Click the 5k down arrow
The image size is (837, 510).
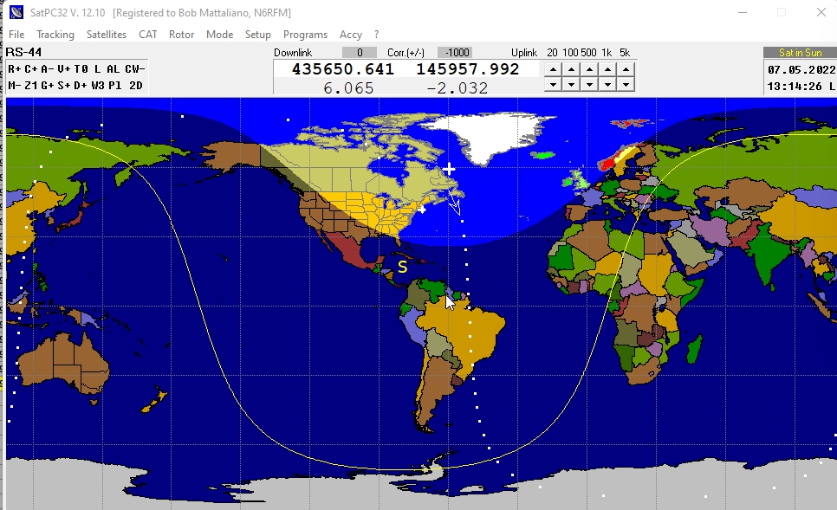point(626,84)
